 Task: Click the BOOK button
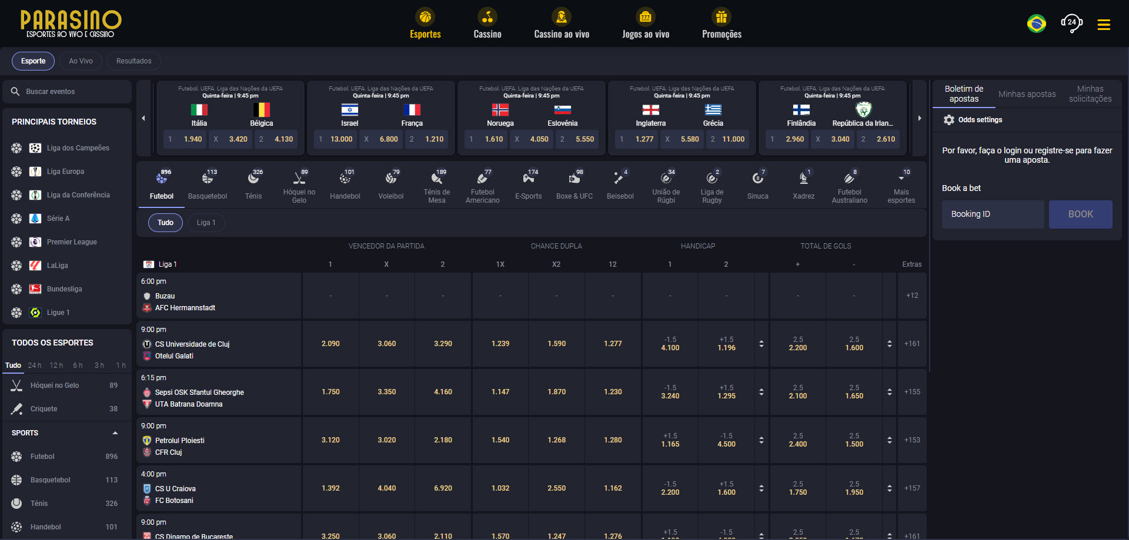pos(1080,214)
